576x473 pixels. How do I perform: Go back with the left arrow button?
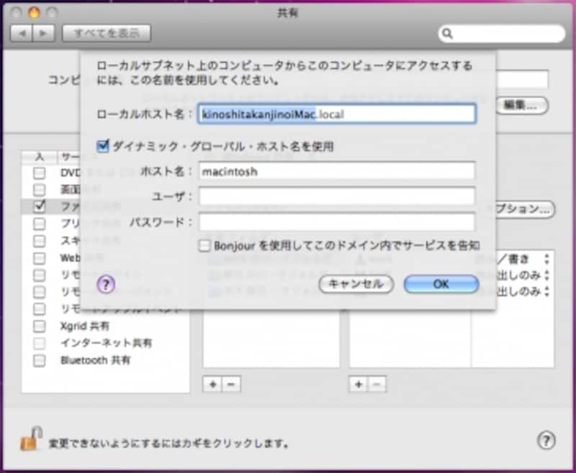coord(22,34)
